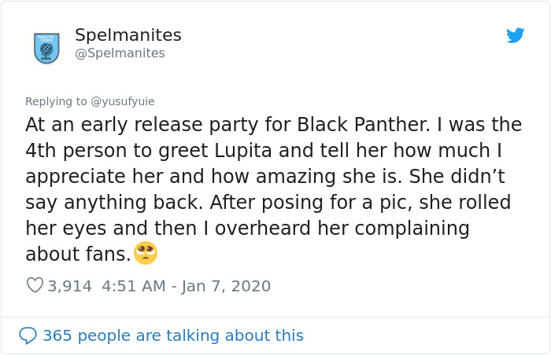This screenshot has width=551, height=355.
Task: Click the "Replying to" label
Action: click(57, 101)
